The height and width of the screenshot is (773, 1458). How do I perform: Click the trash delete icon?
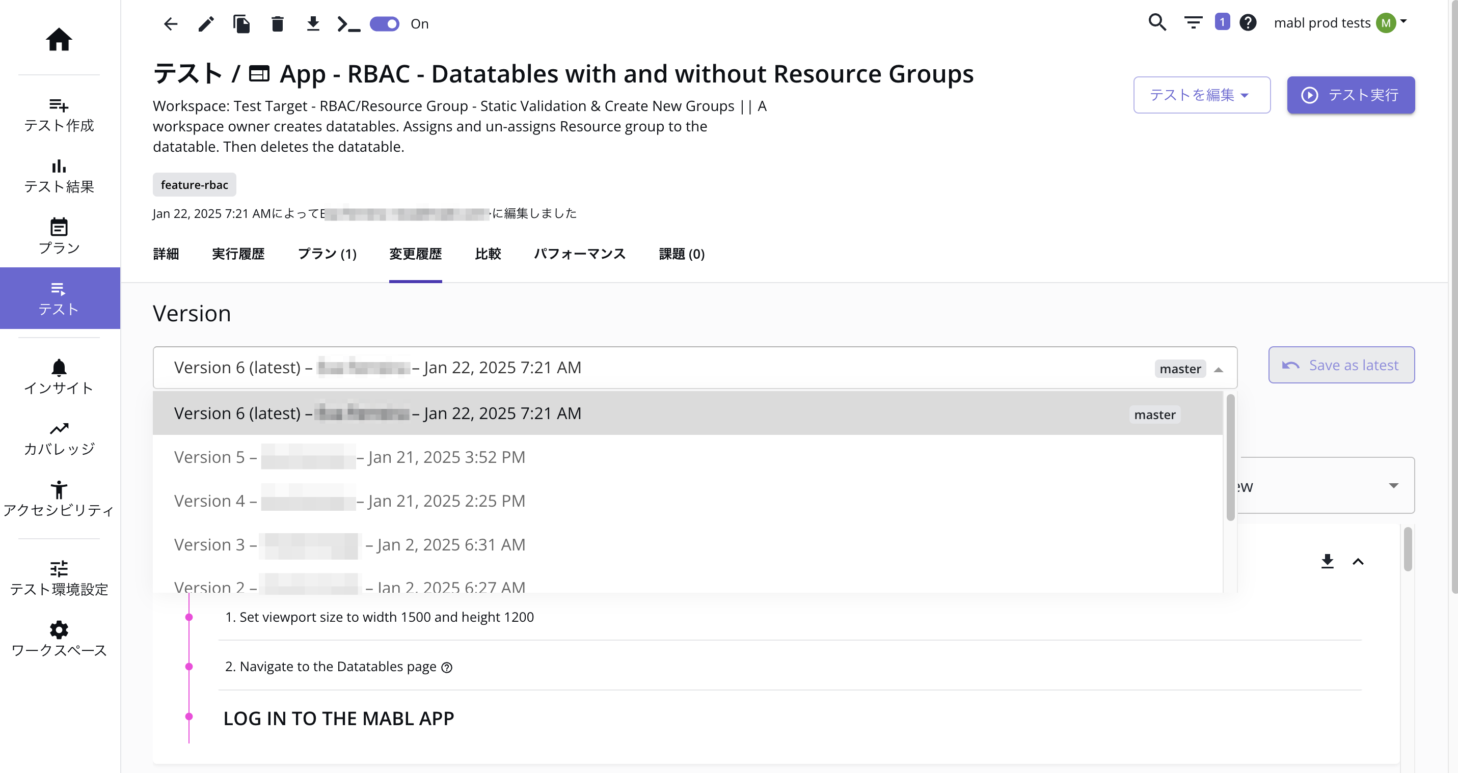(x=277, y=24)
